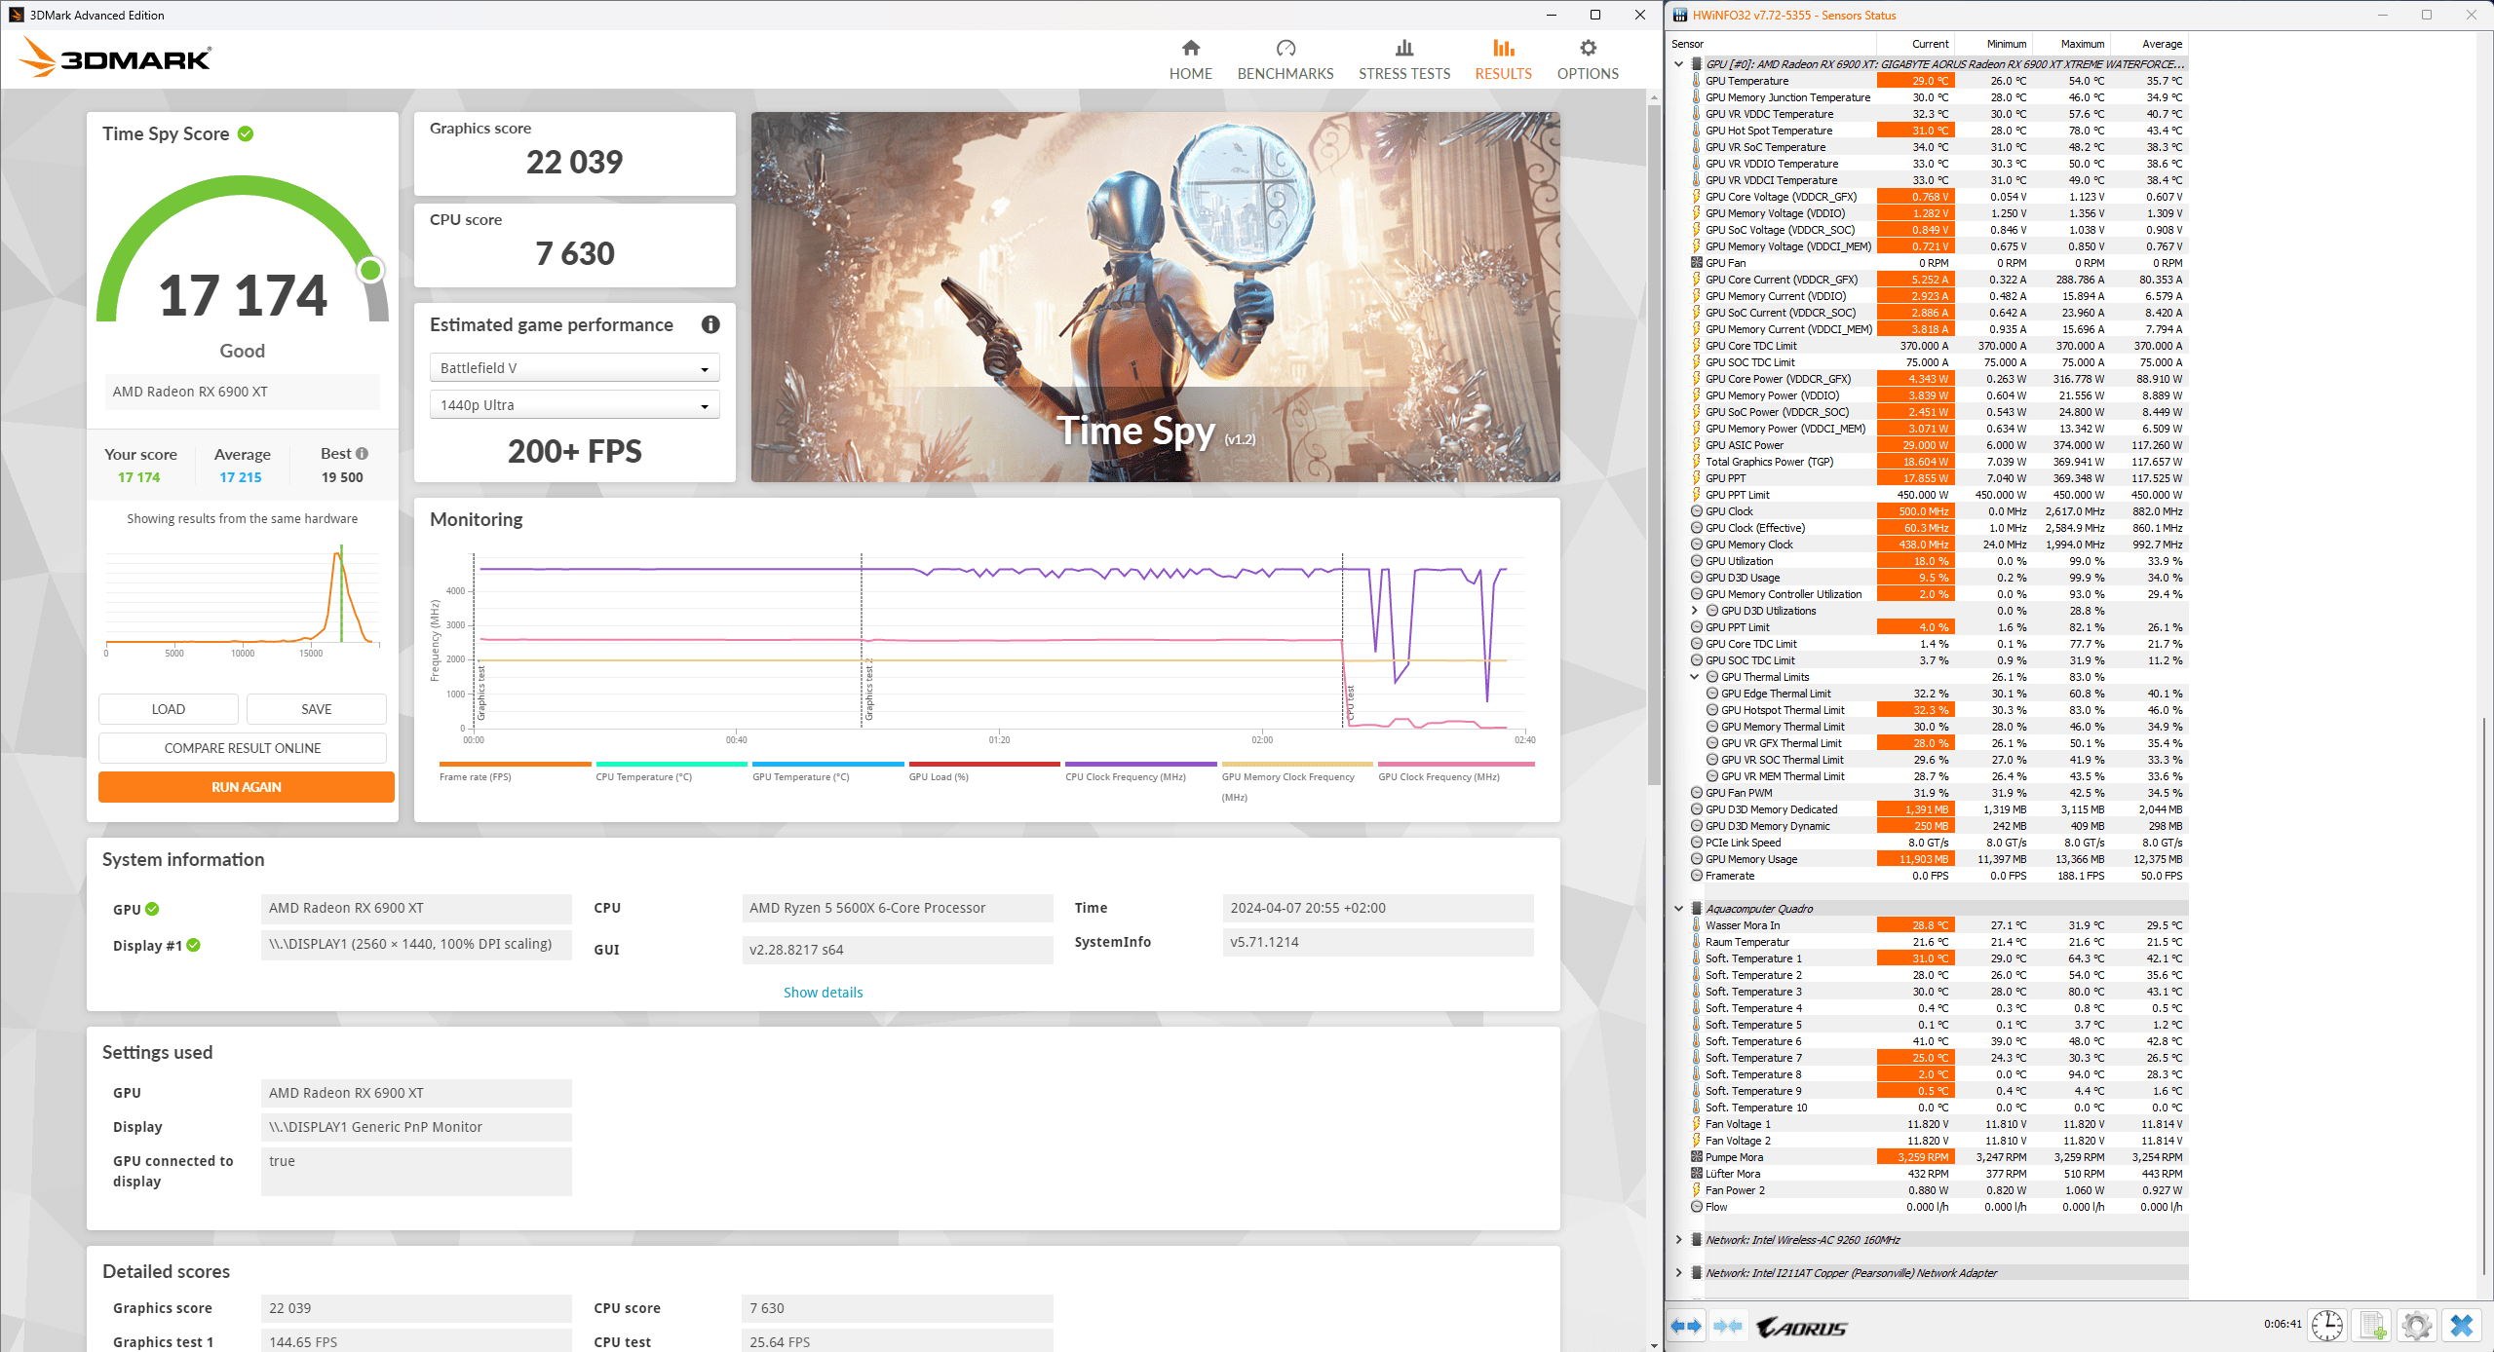Click the green checkmark beside Time Spy Score

point(246,134)
